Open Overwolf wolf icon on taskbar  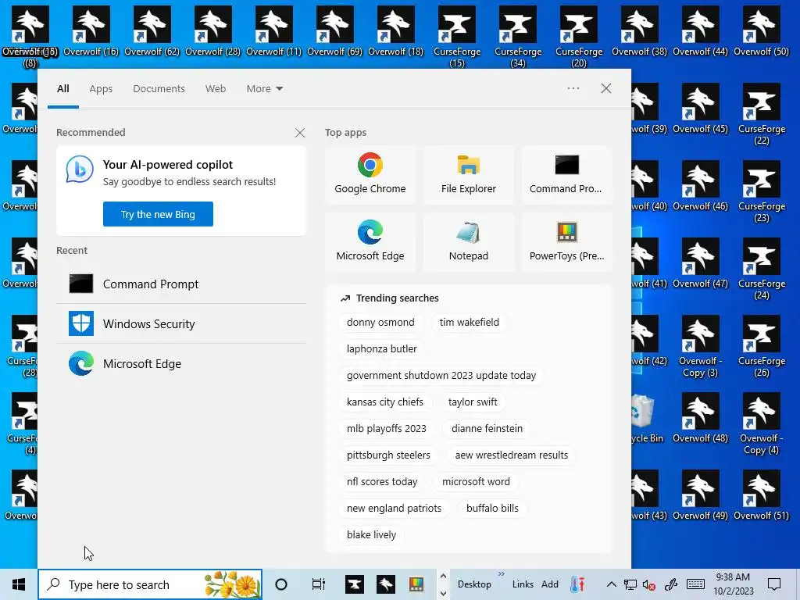pyautogui.click(x=386, y=584)
